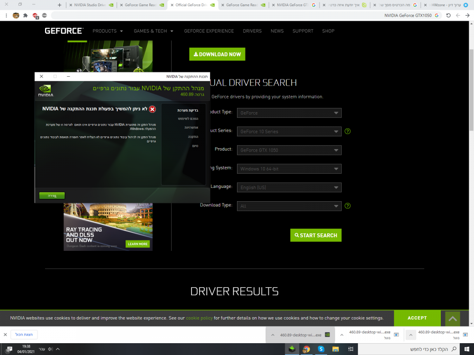This screenshot has height=355, width=474.
Task: Click the Windows taskbar search box
Action: click(409, 349)
